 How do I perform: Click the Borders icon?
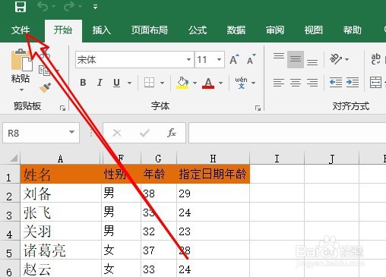(149, 83)
